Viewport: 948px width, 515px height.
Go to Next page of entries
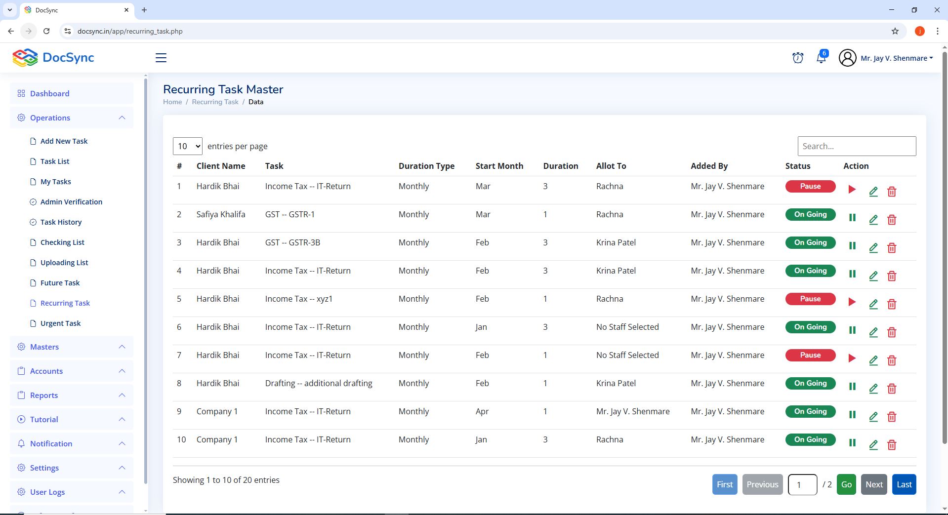pyautogui.click(x=873, y=484)
